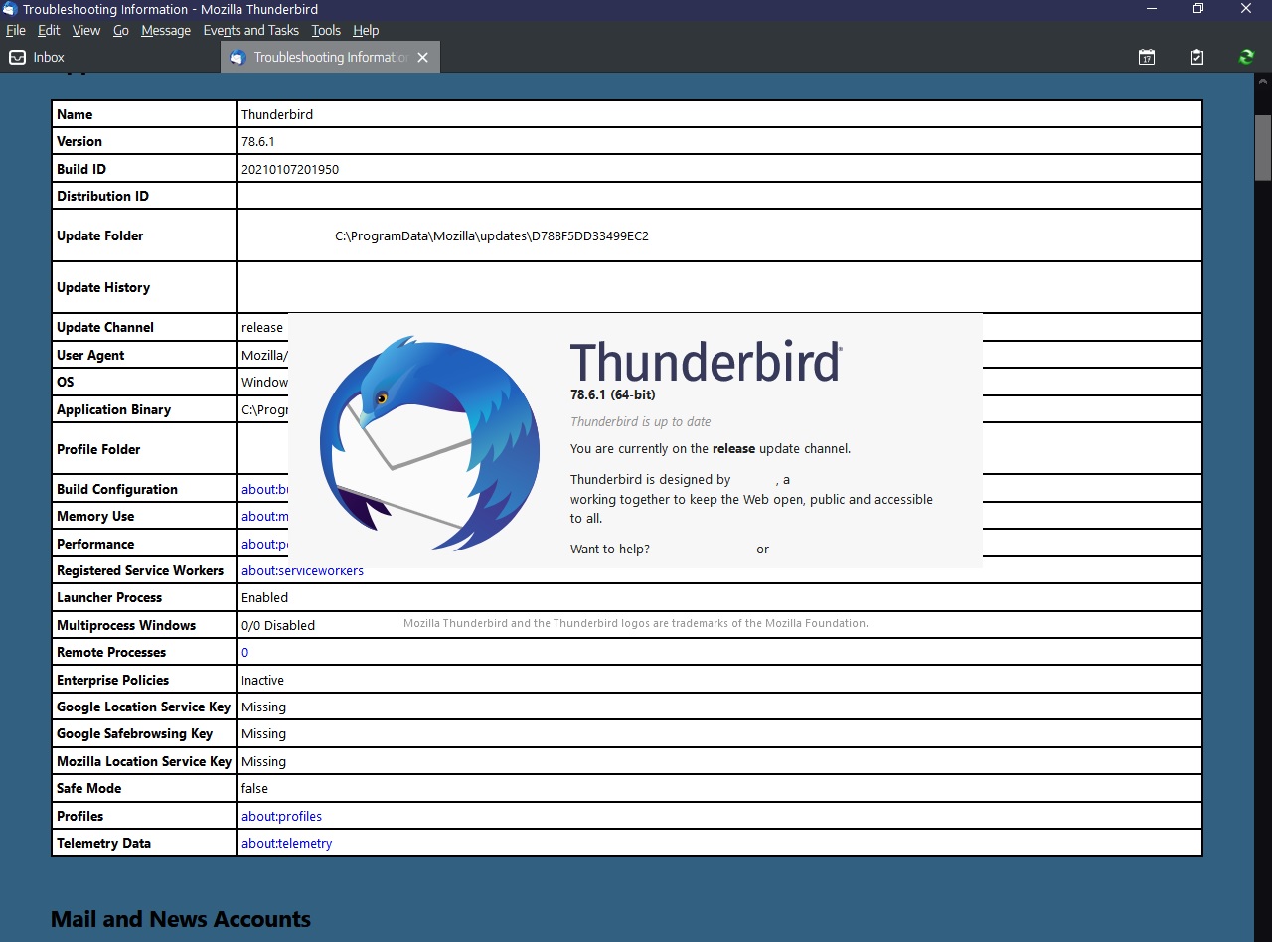1272x942 pixels.
Task: Click the Mail and News Accounts heading
Action: pos(181,920)
